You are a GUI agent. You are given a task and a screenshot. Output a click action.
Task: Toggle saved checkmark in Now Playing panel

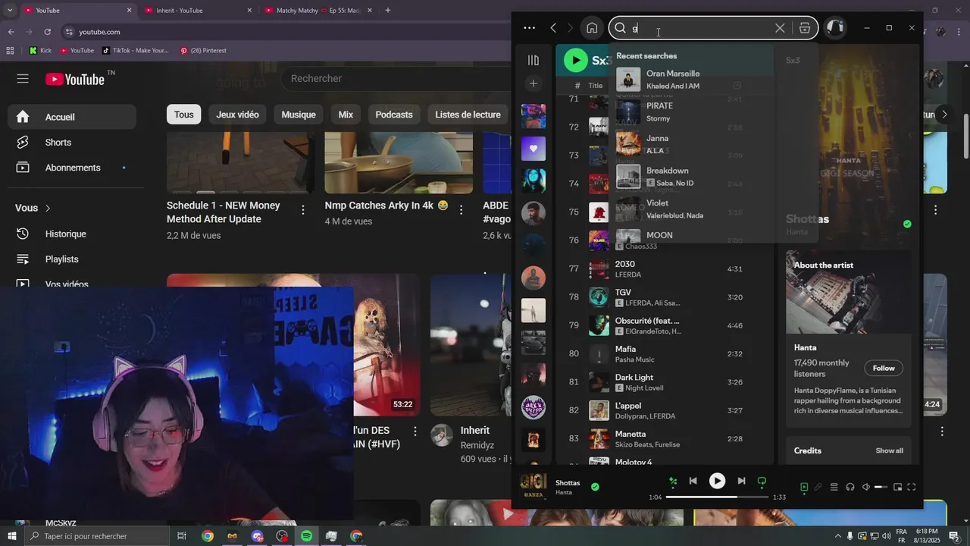(x=907, y=224)
